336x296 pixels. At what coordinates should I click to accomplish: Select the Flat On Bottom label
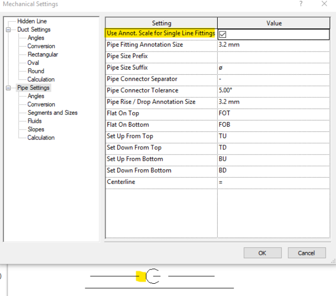128,125
